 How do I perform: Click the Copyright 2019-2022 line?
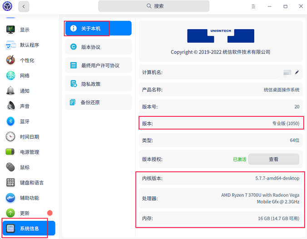220,52
